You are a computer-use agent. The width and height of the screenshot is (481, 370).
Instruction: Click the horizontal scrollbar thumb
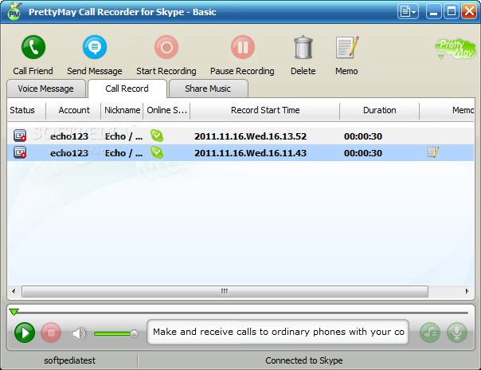tap(225, 291)
